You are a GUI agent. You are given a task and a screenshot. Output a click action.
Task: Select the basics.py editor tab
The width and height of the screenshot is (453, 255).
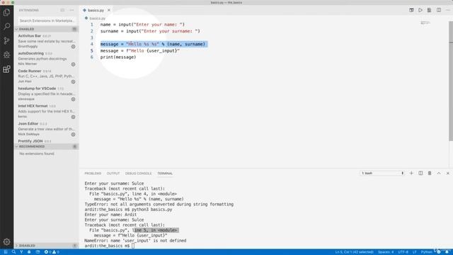pos(96,10)
